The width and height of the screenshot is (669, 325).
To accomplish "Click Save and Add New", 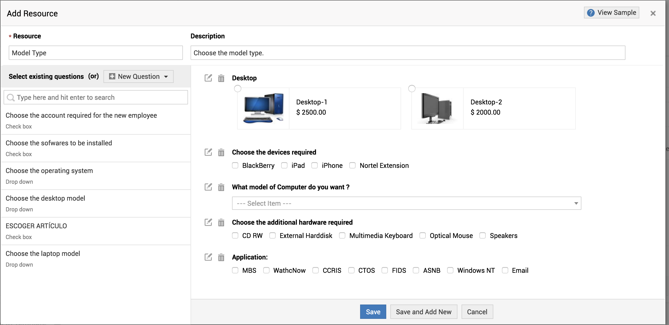I will pos(423,311).
